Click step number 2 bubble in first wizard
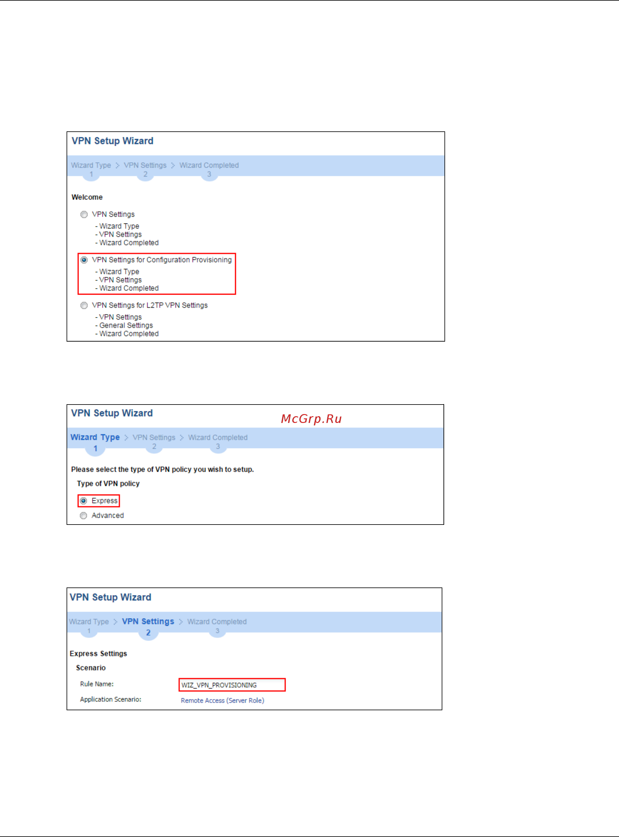 [x=145, y=174]
